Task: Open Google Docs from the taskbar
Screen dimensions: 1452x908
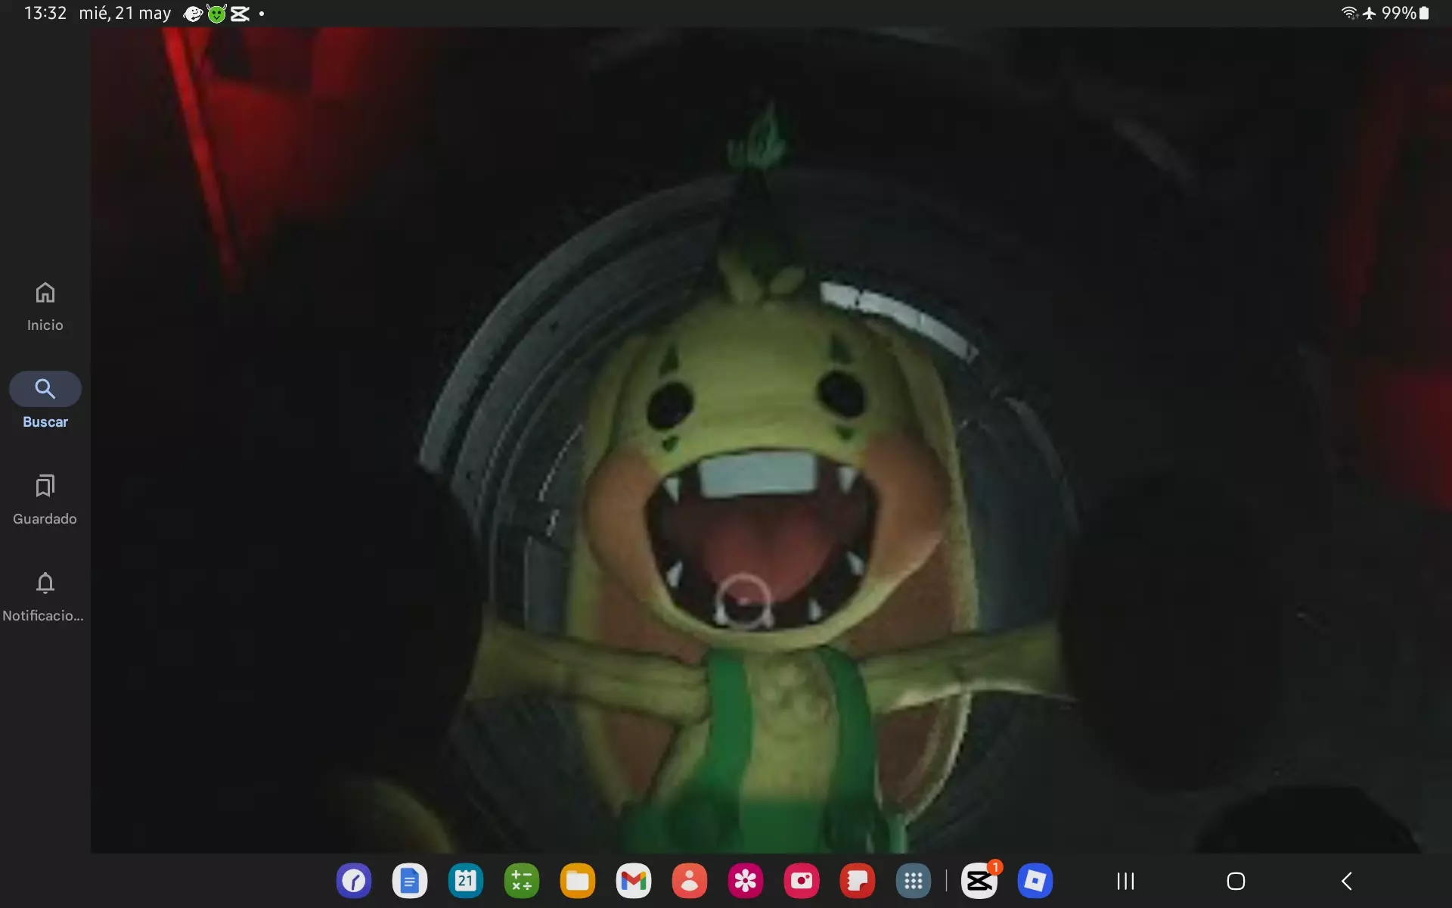Action: 410,881
